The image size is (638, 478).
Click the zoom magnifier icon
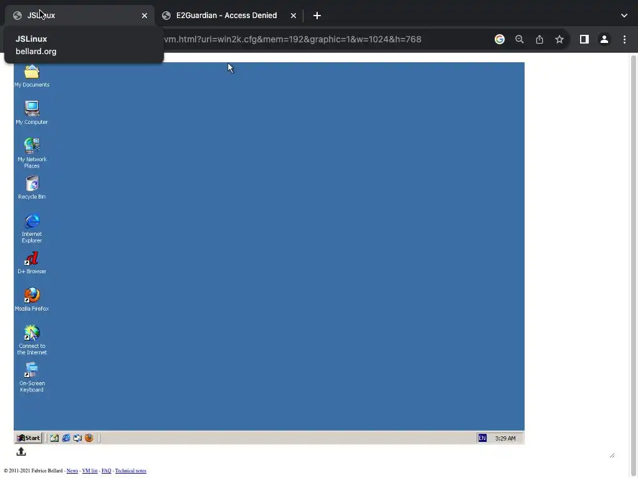point(520,39)
